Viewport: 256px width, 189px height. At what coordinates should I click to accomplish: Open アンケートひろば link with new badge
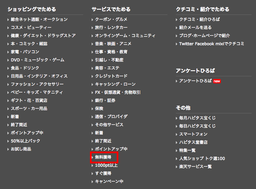click(195, 81)
